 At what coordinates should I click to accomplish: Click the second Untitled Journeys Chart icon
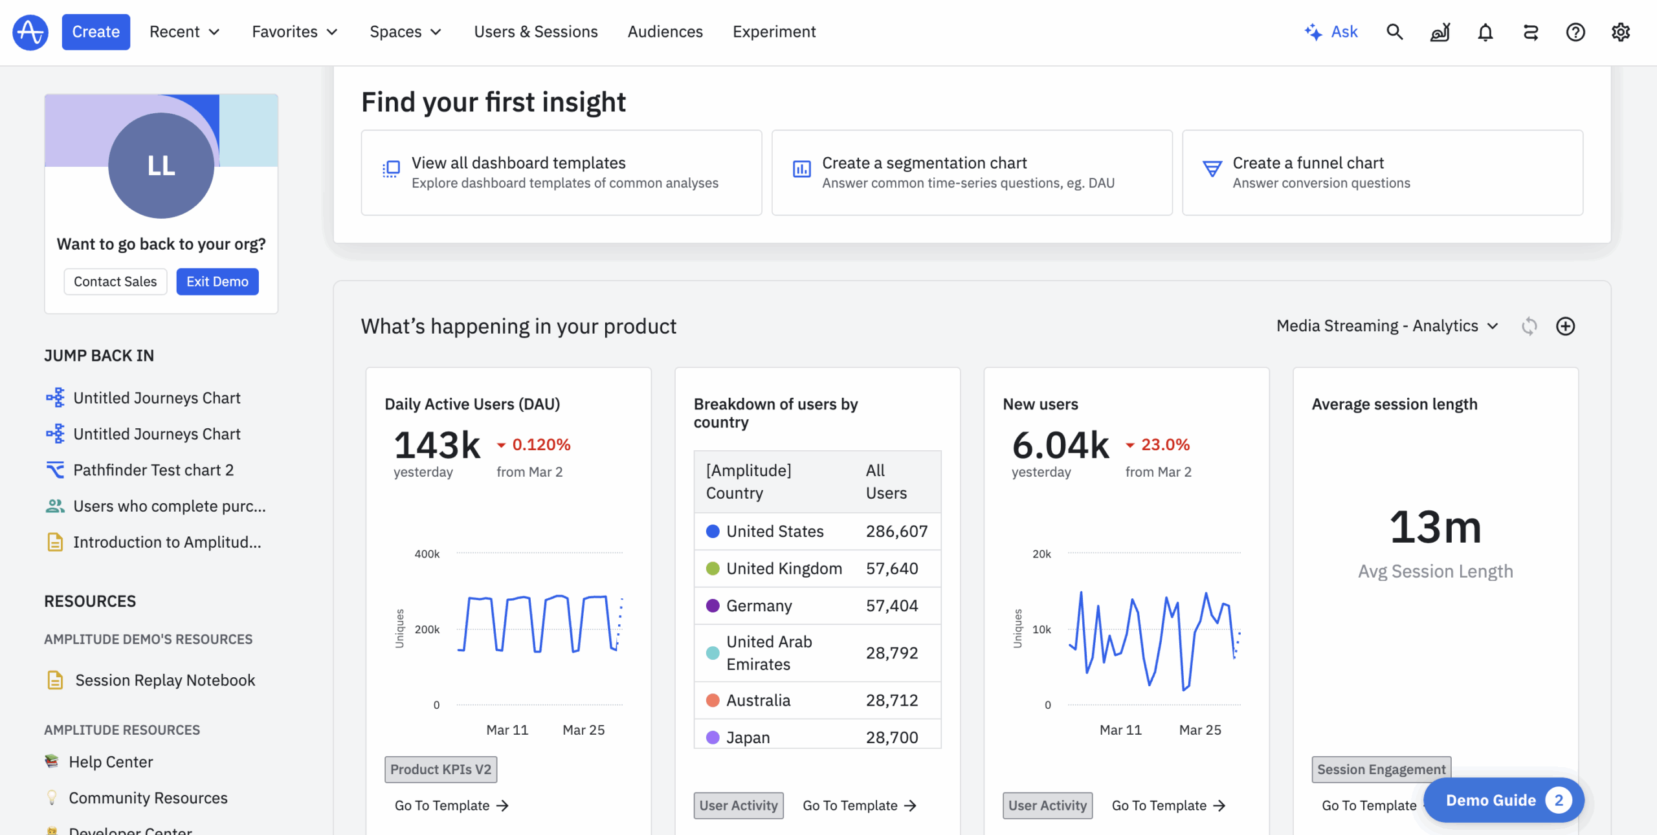55,433
